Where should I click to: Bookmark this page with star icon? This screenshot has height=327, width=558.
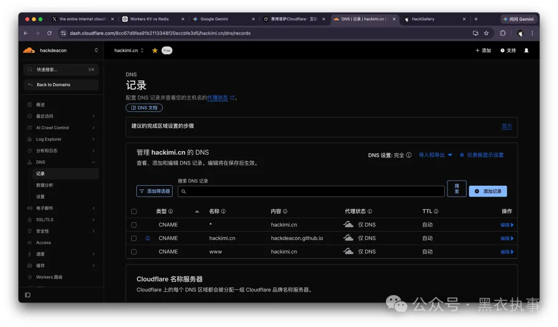[x=486, y=33]
